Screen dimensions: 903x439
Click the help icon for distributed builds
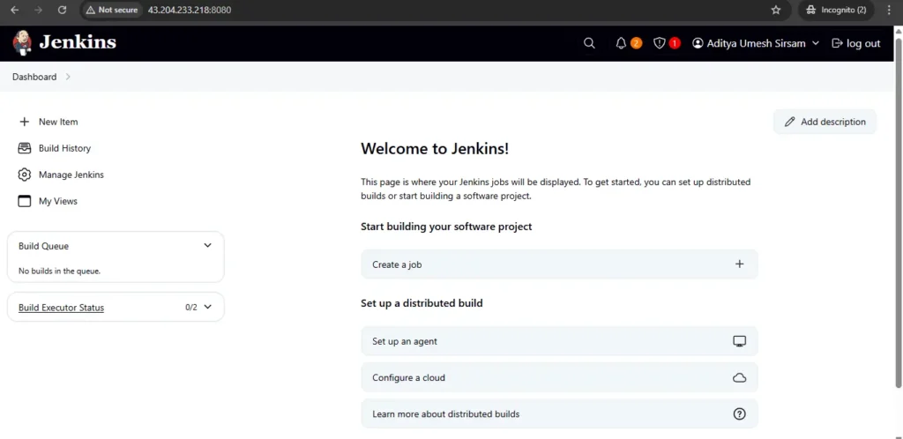tap(739, 414)
